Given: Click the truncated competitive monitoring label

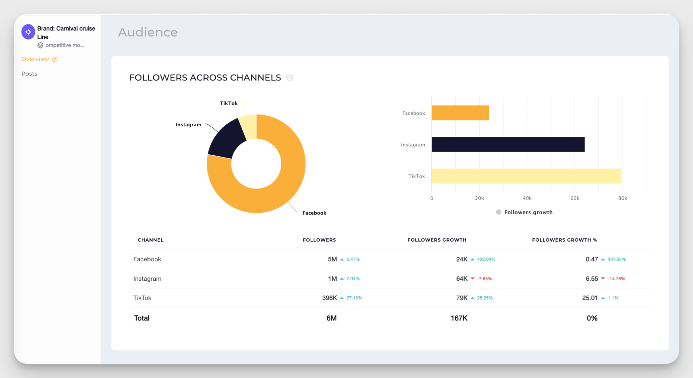Looking at the screenshot, I should coord(65,45).
